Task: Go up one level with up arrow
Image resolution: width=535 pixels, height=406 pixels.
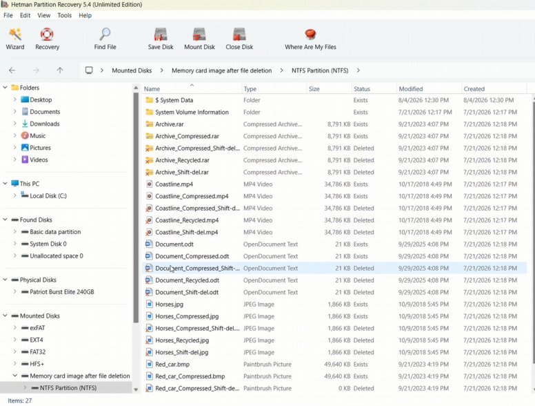Action: point(60,70)
